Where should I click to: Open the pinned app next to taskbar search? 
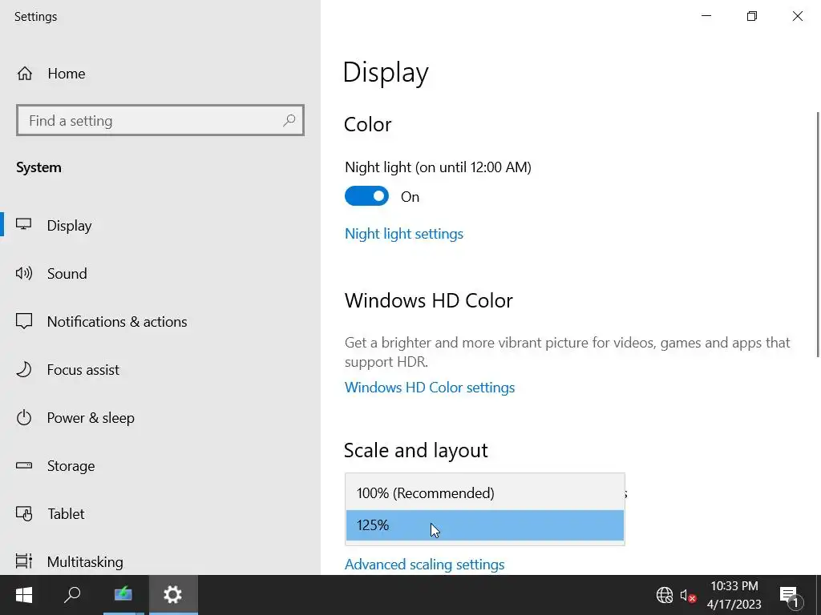tap(123, 595)
